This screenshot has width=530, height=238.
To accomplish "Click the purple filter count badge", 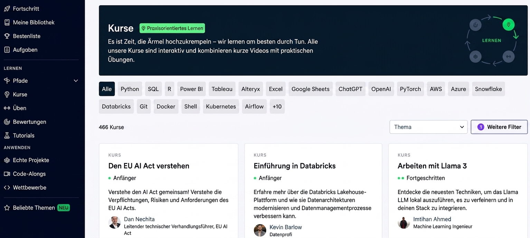I will pos(481,127).
